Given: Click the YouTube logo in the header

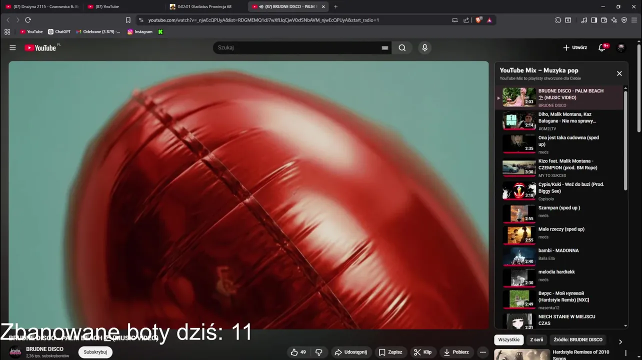Looking at the screenshot, I should (40, 47).
